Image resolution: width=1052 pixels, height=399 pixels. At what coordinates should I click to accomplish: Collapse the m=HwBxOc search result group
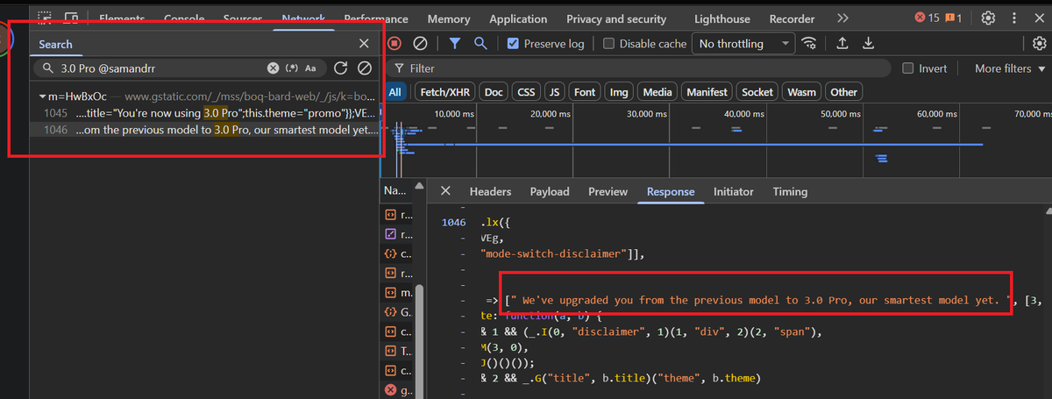[x=42, y=96]
